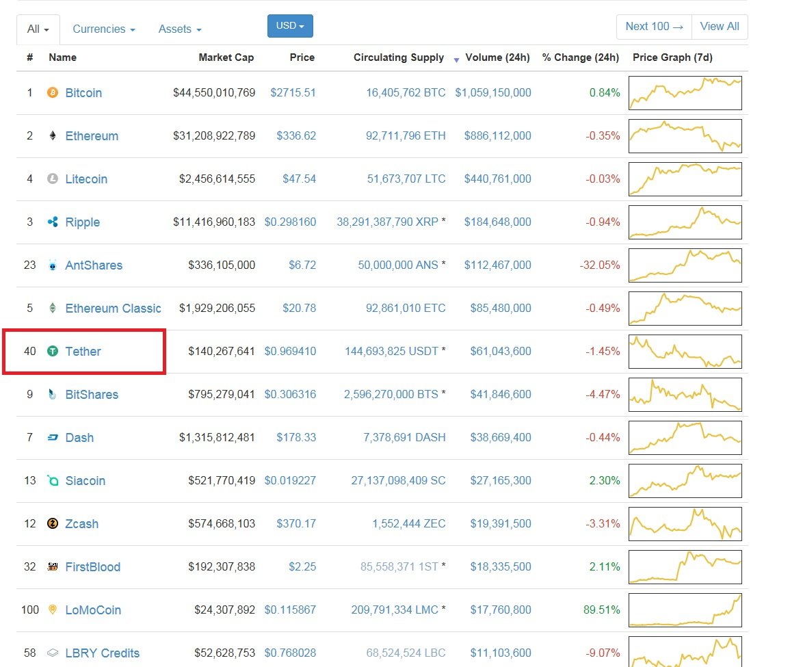Screen dimensions: 803x667
Task: Sort by Volume (24h) header
Action: [x=497, y=57]
